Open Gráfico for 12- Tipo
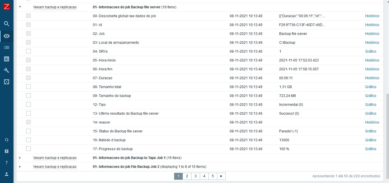The width and height of the screenshot is (389, 183). click(x=371, y=105)
